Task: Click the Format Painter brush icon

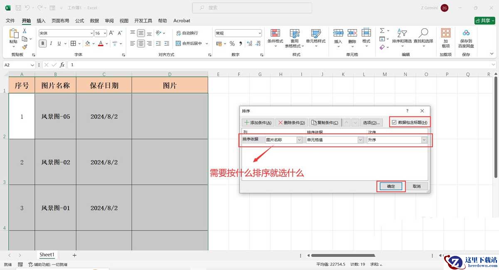Action: coord(25,47)
